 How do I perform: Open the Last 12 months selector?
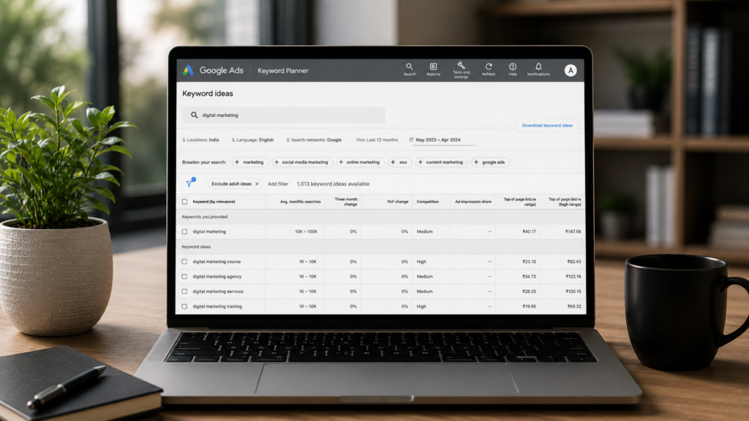377,140
